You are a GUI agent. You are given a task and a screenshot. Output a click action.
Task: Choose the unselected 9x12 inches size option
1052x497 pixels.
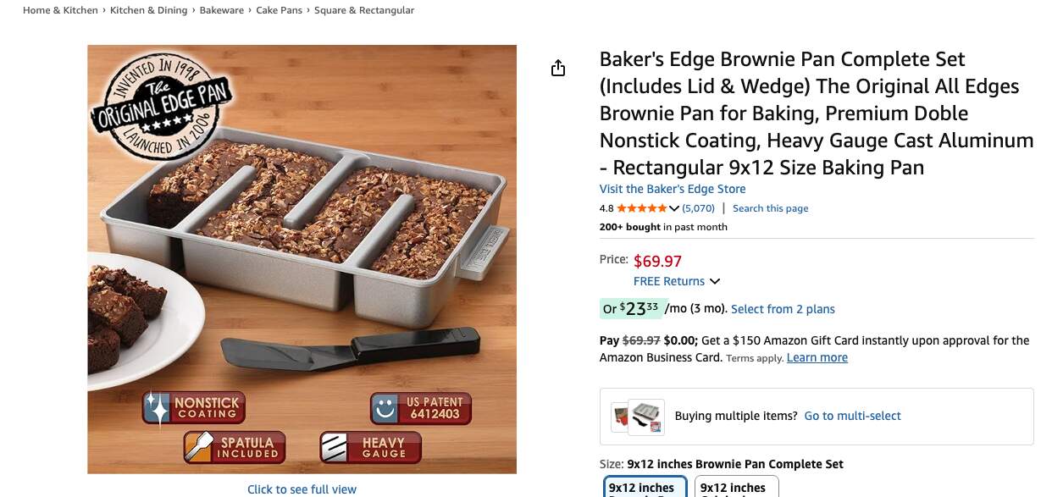(x=735, y=488)
